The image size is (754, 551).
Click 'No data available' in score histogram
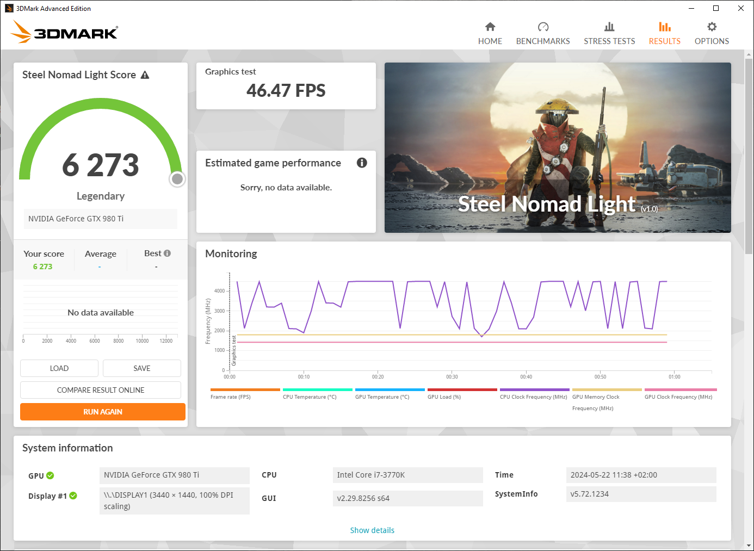101,312
